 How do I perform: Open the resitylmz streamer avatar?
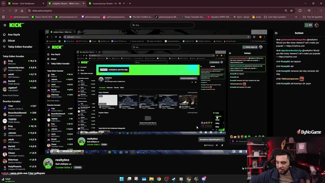[48, 163]
